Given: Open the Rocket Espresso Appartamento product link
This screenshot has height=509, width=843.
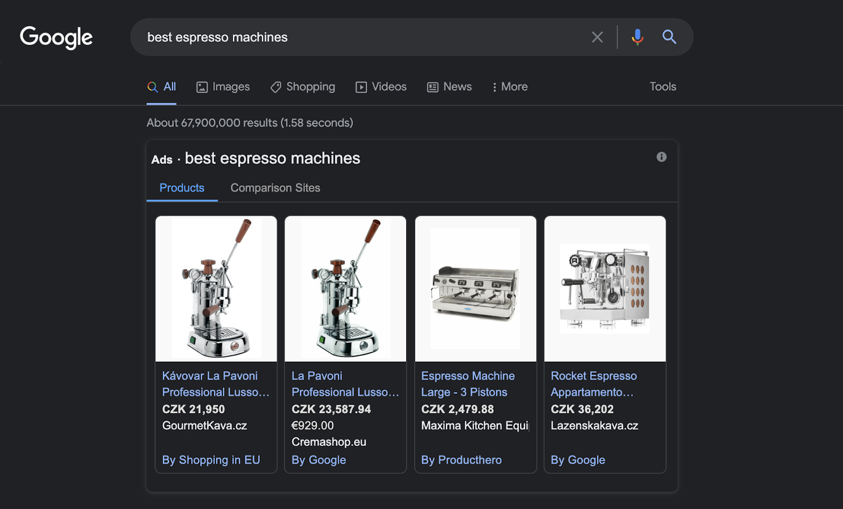Looking at the screenshot, I should pyautogui.click(x=593, y=384).
